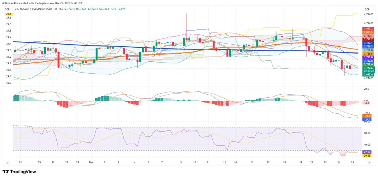
Task: Click the 7 date marker on time axis
Action: 162,162
